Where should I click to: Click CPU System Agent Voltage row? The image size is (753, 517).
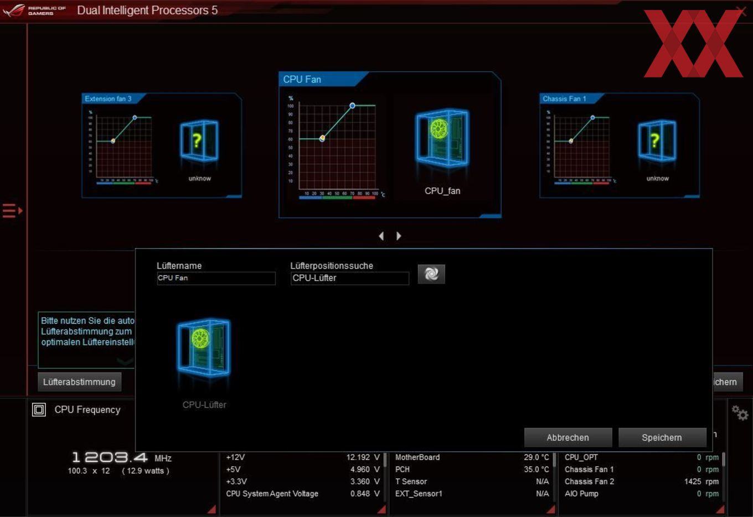coord(302,494)
